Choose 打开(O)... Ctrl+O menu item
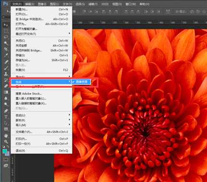Image resolution: width=207 pixels, height=182 pixels. (42, 14)
